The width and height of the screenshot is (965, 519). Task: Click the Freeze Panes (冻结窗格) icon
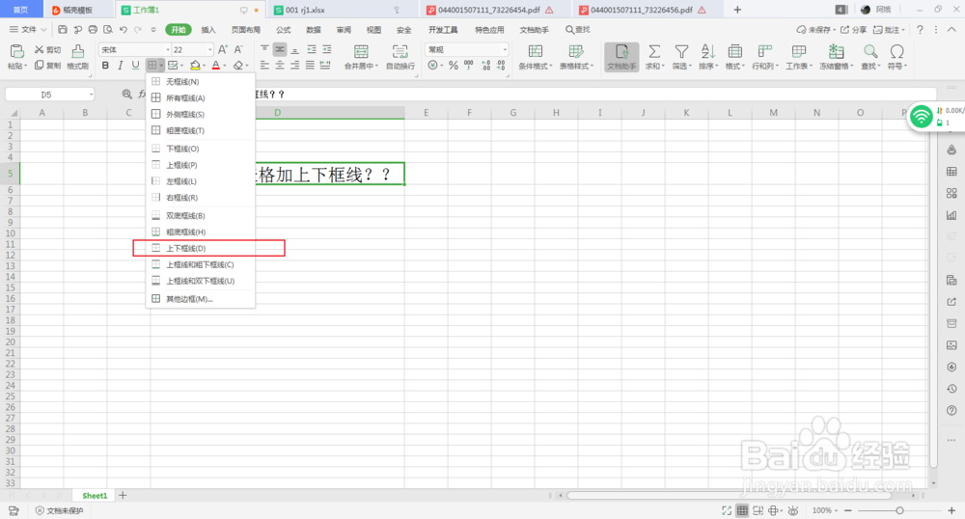836,52
